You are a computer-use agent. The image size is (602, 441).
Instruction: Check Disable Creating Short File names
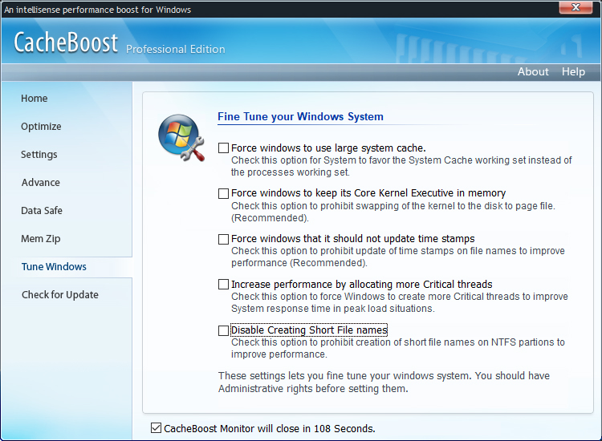(x=223, y=330)
